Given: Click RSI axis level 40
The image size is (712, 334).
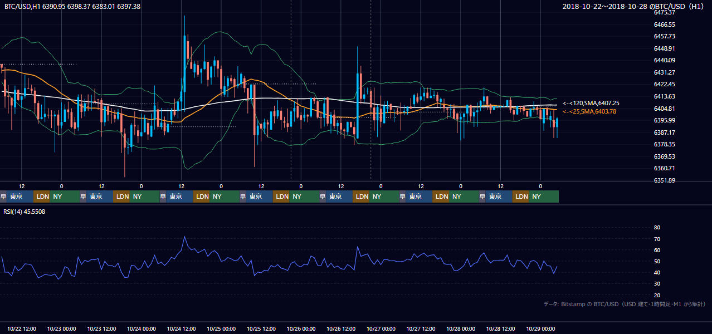Looking at the screenshot, I should [657, 273].
